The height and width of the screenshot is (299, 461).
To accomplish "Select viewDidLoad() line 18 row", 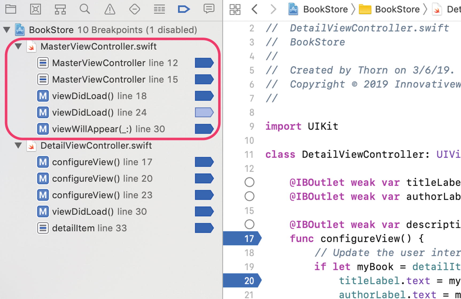I will 111,96.
